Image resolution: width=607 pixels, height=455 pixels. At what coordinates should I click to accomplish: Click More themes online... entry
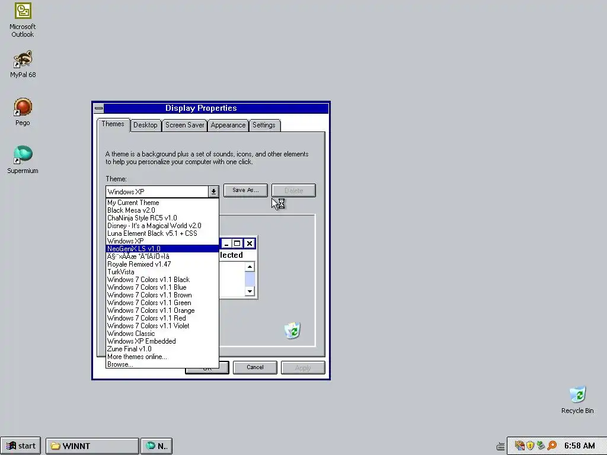[162, 357]
